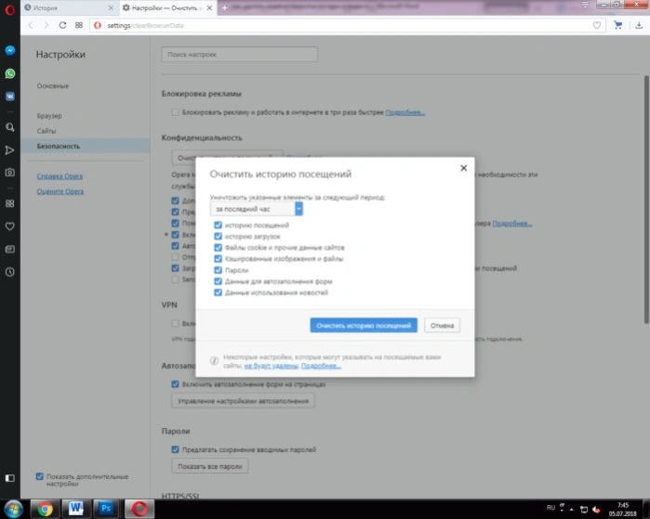This screenshot has height=519, width=650.
Task: Uncheck 'Пароли' checkbox in dialog
Action: (x=218, y=270)
